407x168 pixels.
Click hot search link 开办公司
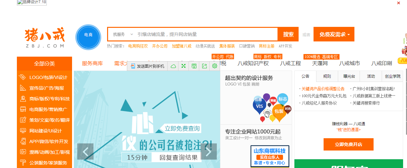160,46
